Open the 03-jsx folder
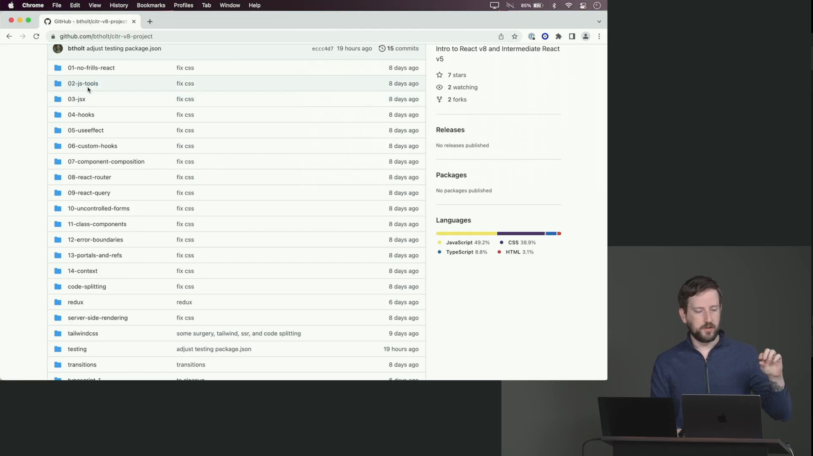This screenshot has width=813, height=456. coord(76,99)
